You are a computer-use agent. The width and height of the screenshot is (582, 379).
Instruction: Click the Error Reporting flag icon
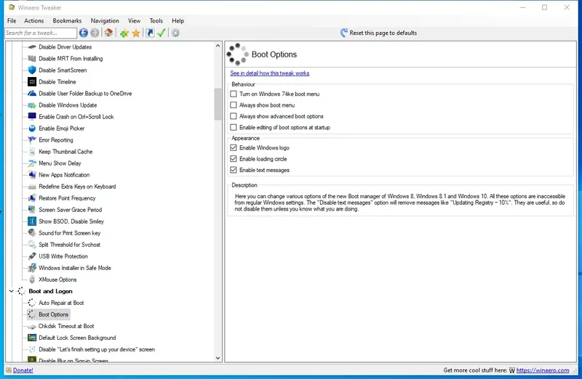32,140
